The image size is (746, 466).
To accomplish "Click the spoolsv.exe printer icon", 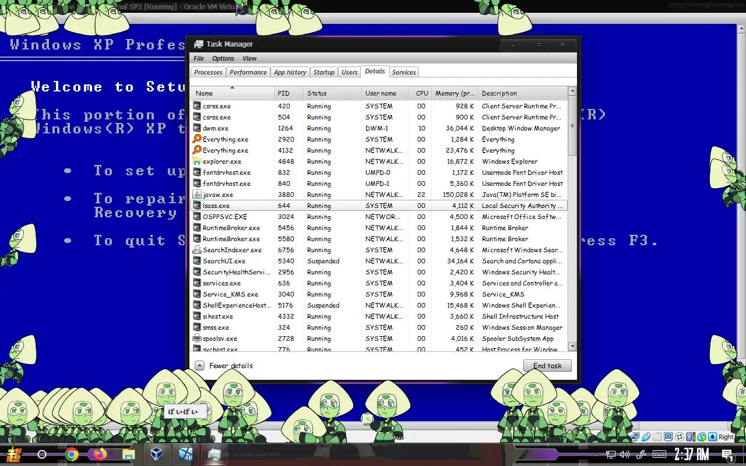I will tap(197, 338).
